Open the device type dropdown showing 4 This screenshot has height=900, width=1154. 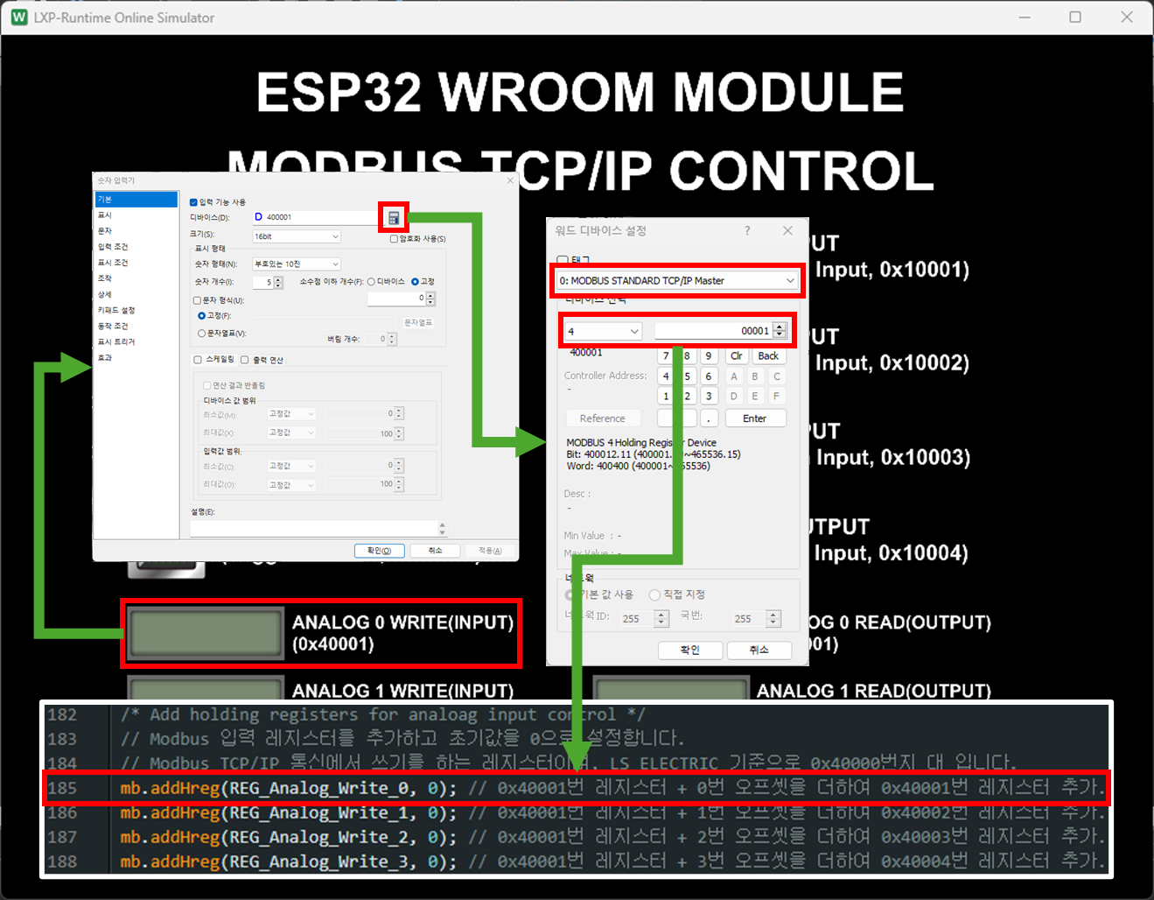tap(603, 331)
